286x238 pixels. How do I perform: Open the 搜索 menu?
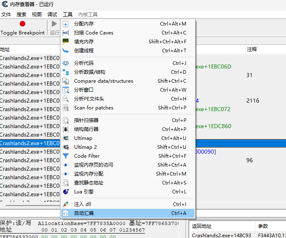tap(21, 15)
